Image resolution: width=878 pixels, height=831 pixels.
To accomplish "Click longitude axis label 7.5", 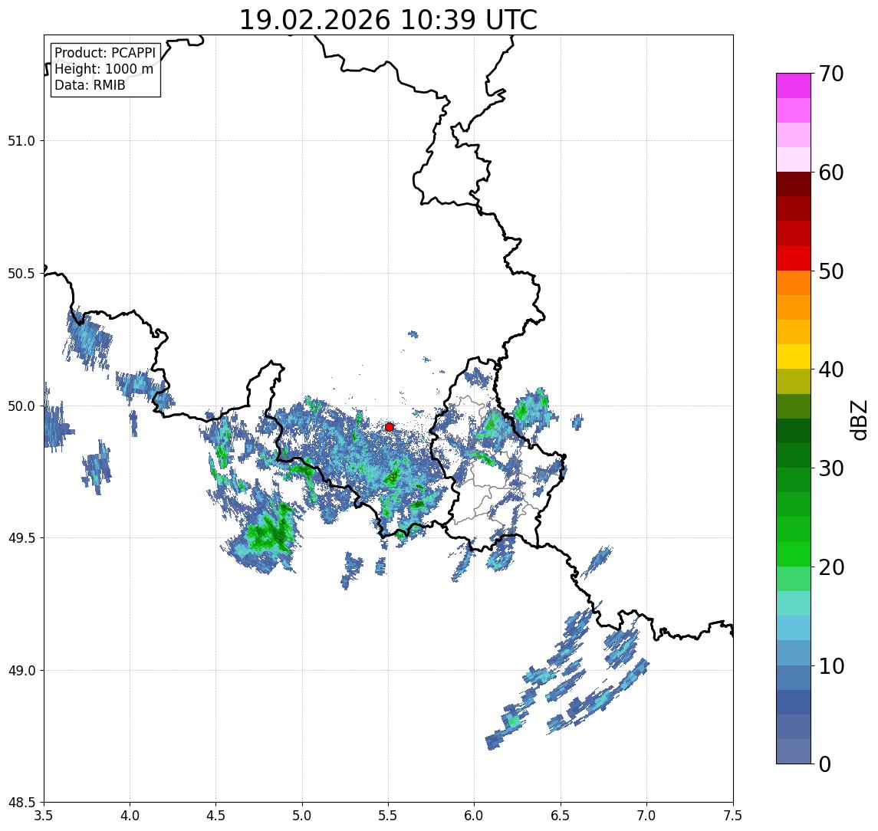I will [733, 815].
